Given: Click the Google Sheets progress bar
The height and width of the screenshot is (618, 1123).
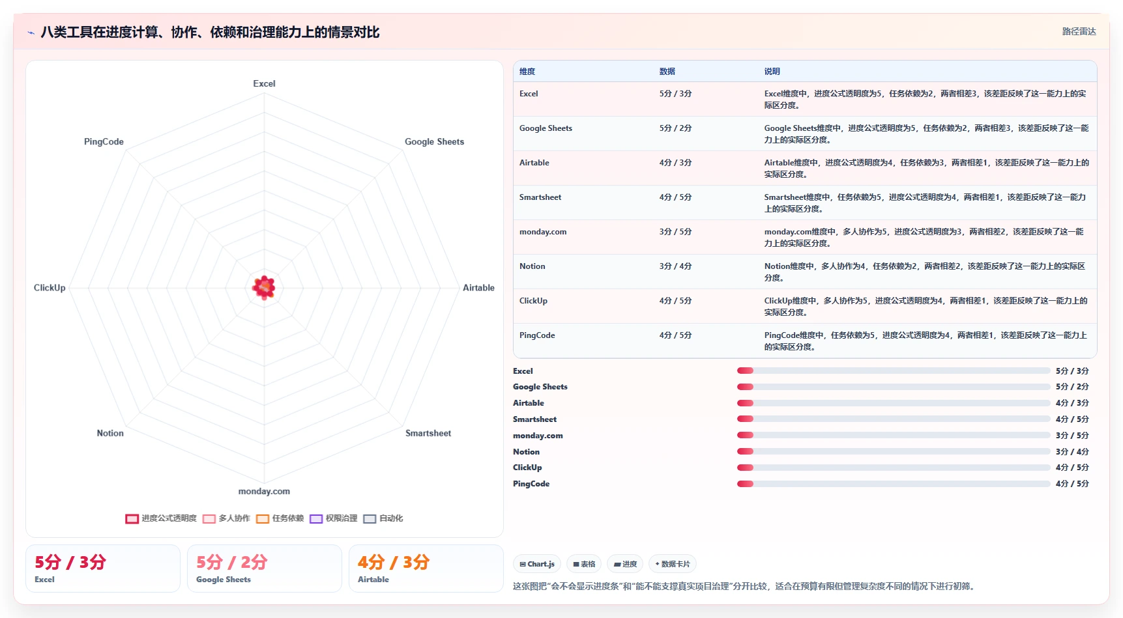Looking at the screenshot, I should [894, 387].
